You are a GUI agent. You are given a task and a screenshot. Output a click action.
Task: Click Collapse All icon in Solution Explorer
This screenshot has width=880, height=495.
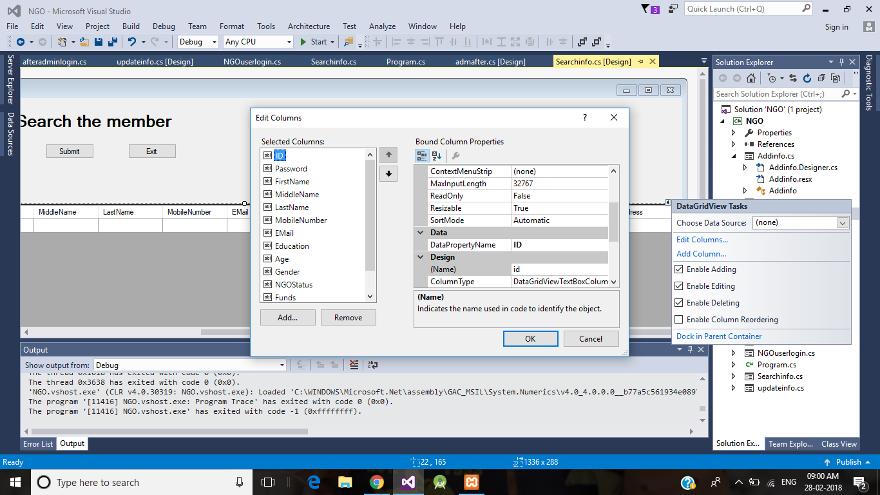(821, 78)
